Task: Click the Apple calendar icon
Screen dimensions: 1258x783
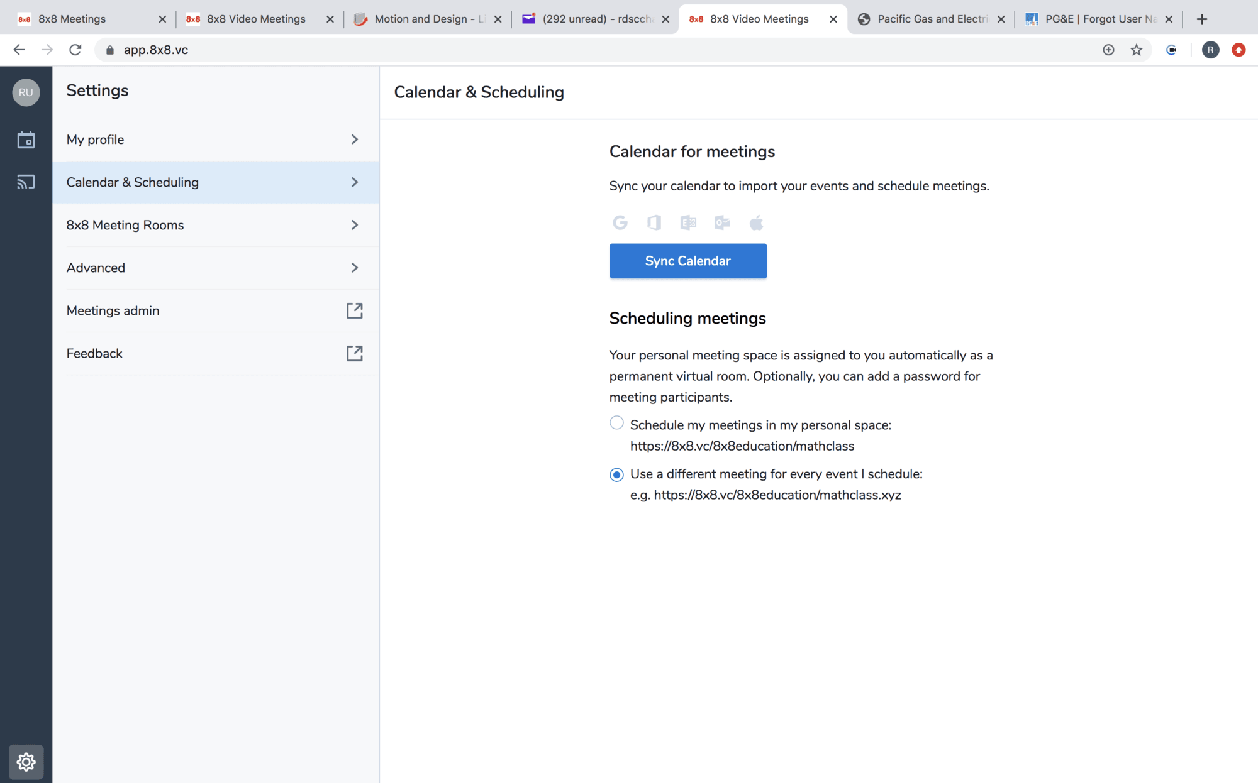Action: (x=756, y=222)
